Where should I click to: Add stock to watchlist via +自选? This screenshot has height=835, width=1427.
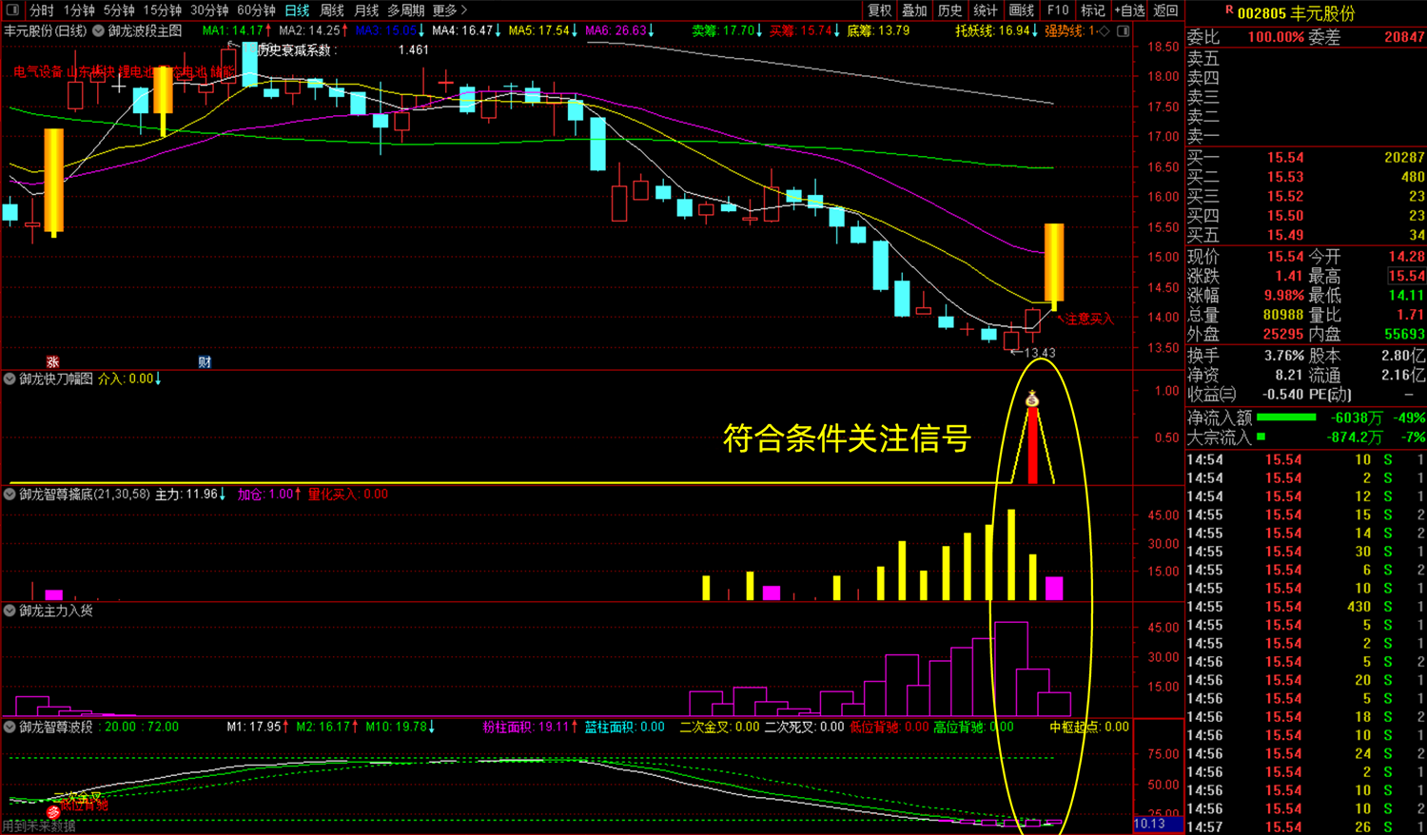1127,10
